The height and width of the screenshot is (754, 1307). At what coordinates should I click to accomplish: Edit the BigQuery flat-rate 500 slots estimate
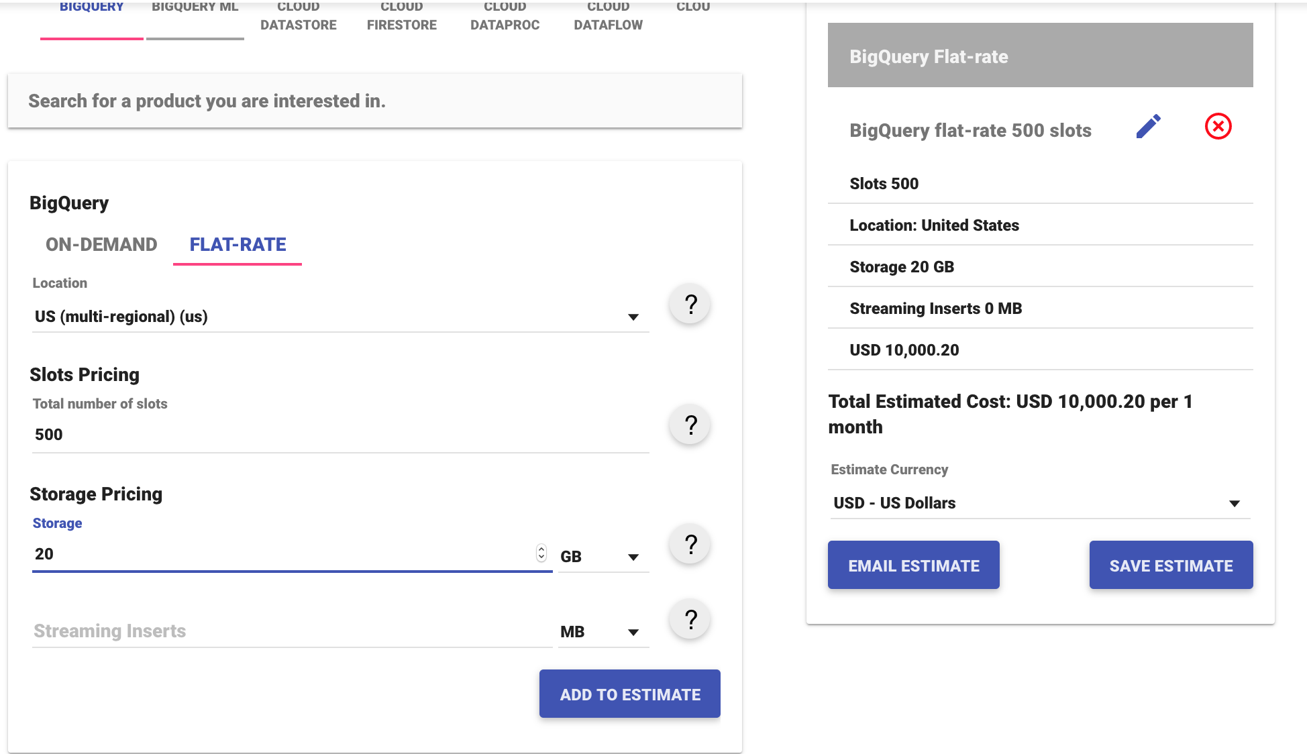tap(1148, 126)
